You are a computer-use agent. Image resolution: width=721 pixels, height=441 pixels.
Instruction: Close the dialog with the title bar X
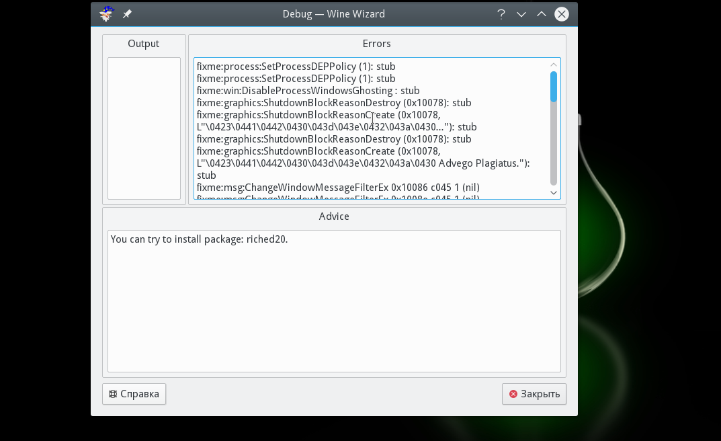(562, 14)
